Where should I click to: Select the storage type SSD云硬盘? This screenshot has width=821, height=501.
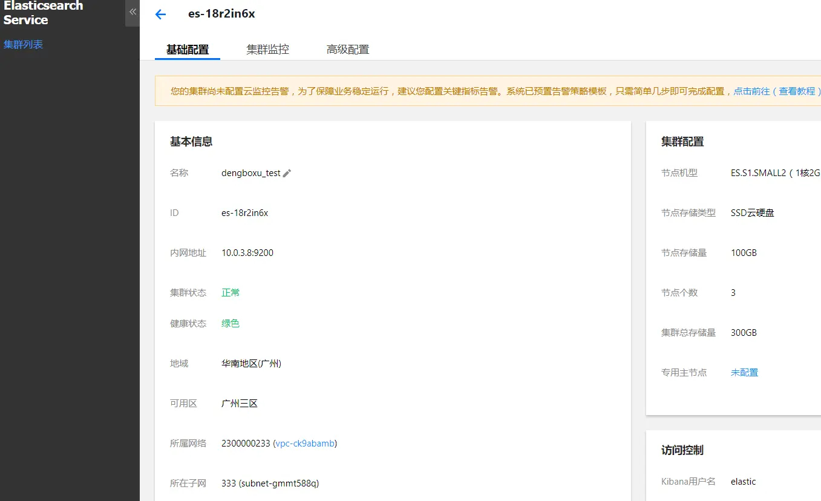tap(753, 213)
